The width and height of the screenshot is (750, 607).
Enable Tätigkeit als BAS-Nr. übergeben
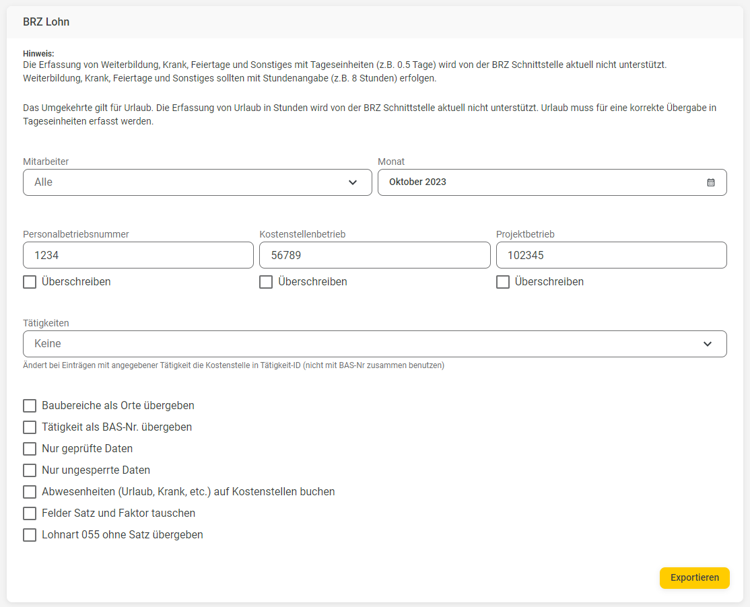pyautogui.click(x=30, y=427)
